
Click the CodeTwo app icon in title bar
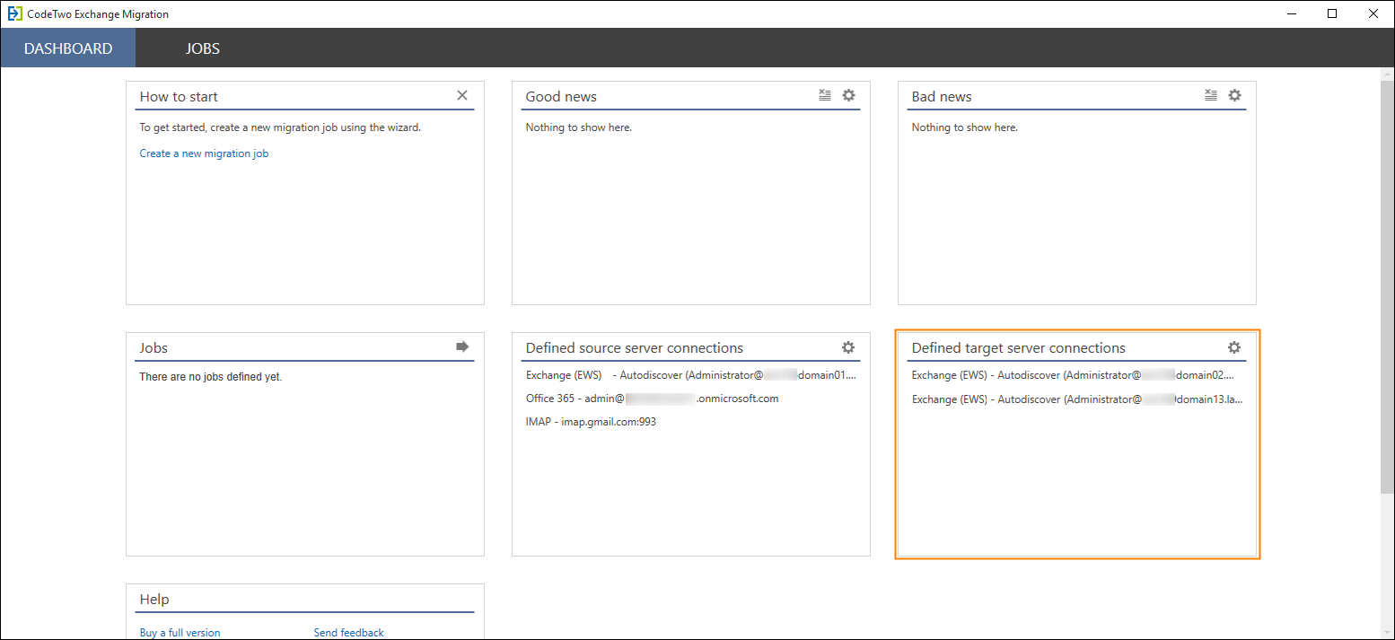(14, 13)
